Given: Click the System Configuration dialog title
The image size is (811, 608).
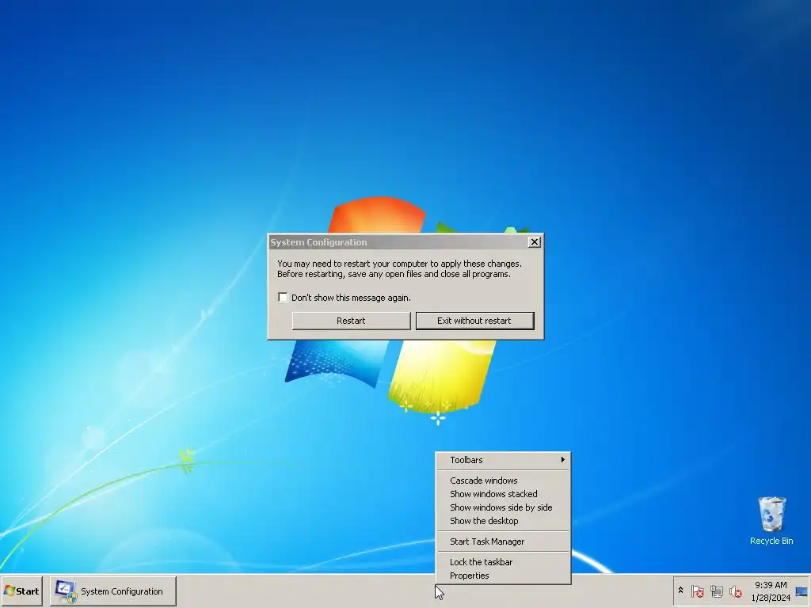Looking at the screenshot, I should coord(318,242).
